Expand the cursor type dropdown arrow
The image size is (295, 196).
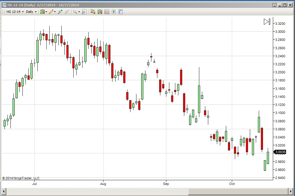click(79, 12)
